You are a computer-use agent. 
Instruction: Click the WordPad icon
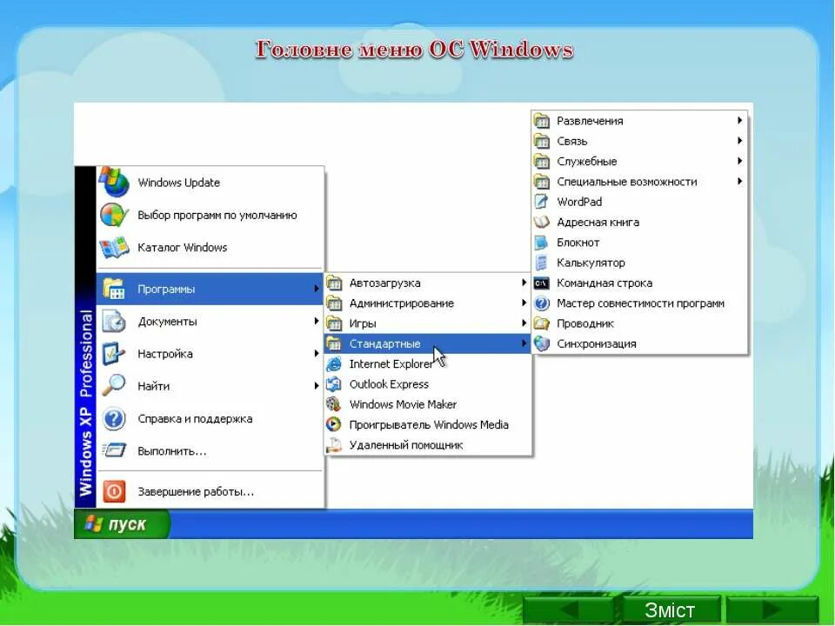542,202
